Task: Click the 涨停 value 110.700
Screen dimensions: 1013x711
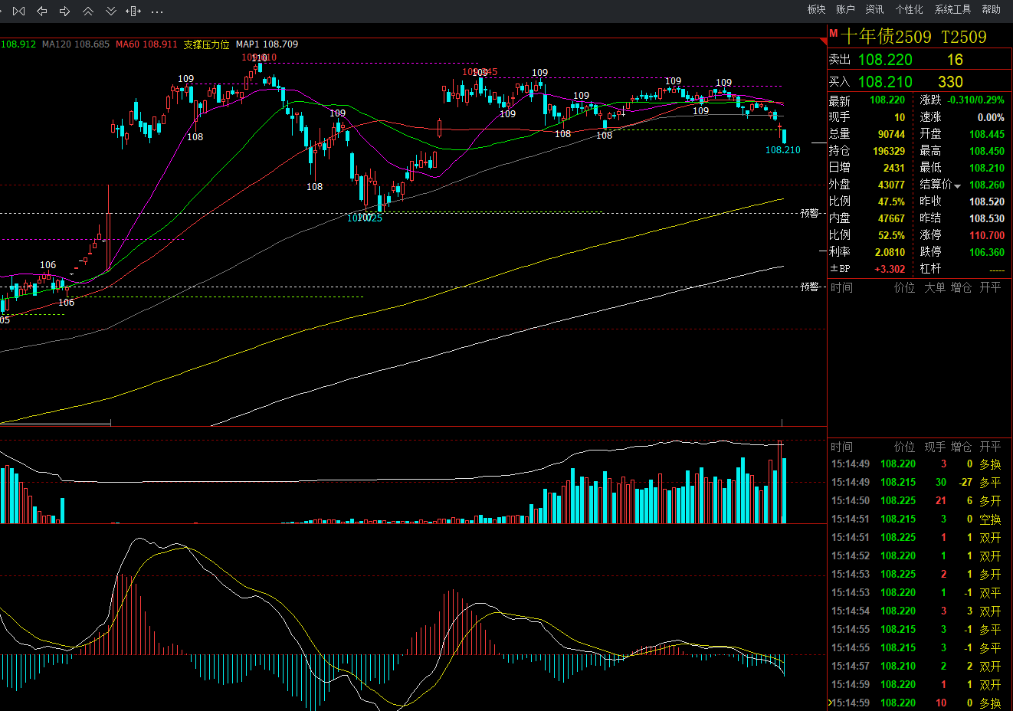Action: [987, 235]
